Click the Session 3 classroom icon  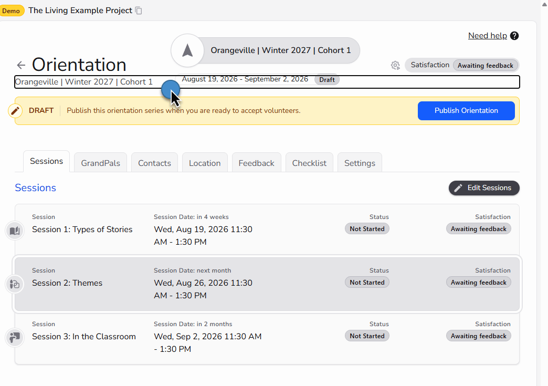[x=15, y=338]
